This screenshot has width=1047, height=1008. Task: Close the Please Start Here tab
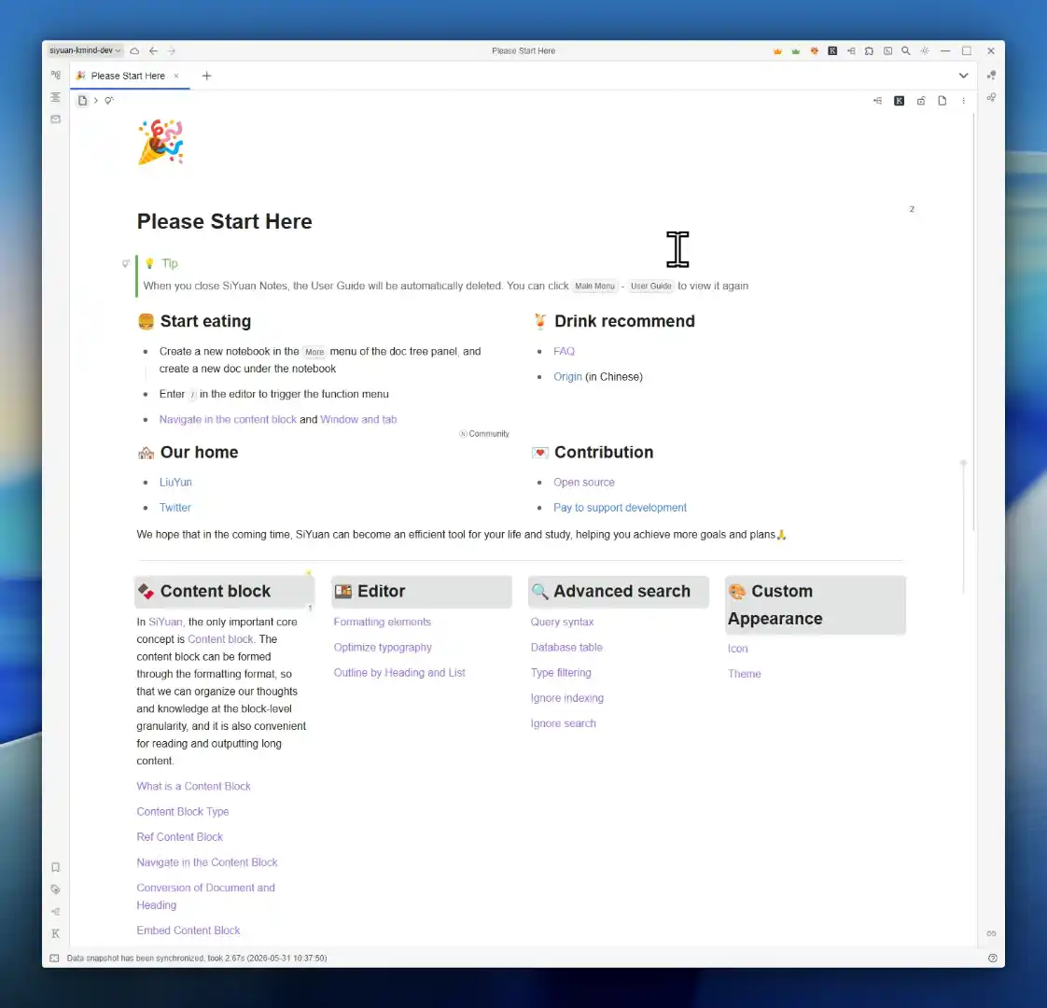pyautogui.click(x=176, y=76)
